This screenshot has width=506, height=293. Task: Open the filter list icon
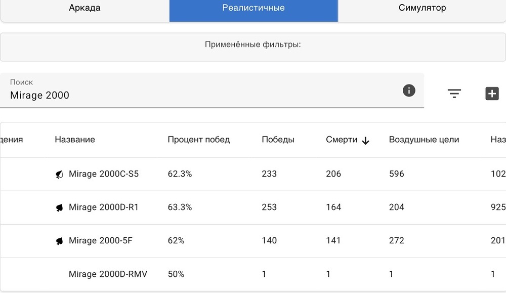(x=454, y=94)
